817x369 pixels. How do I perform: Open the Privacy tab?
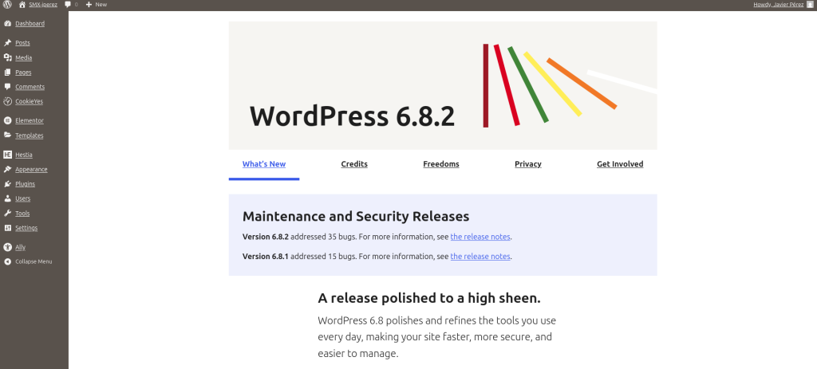coord(528,164)
